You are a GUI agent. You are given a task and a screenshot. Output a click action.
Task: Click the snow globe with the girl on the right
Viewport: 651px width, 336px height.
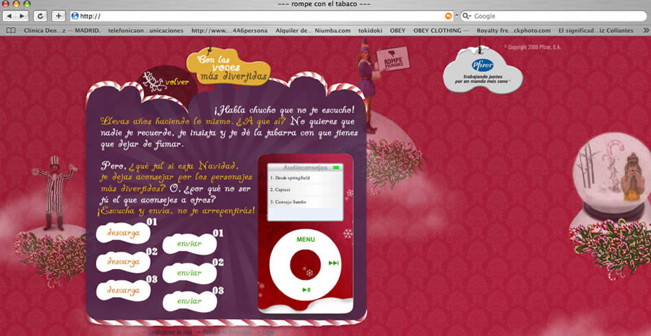tap(613, 177)
